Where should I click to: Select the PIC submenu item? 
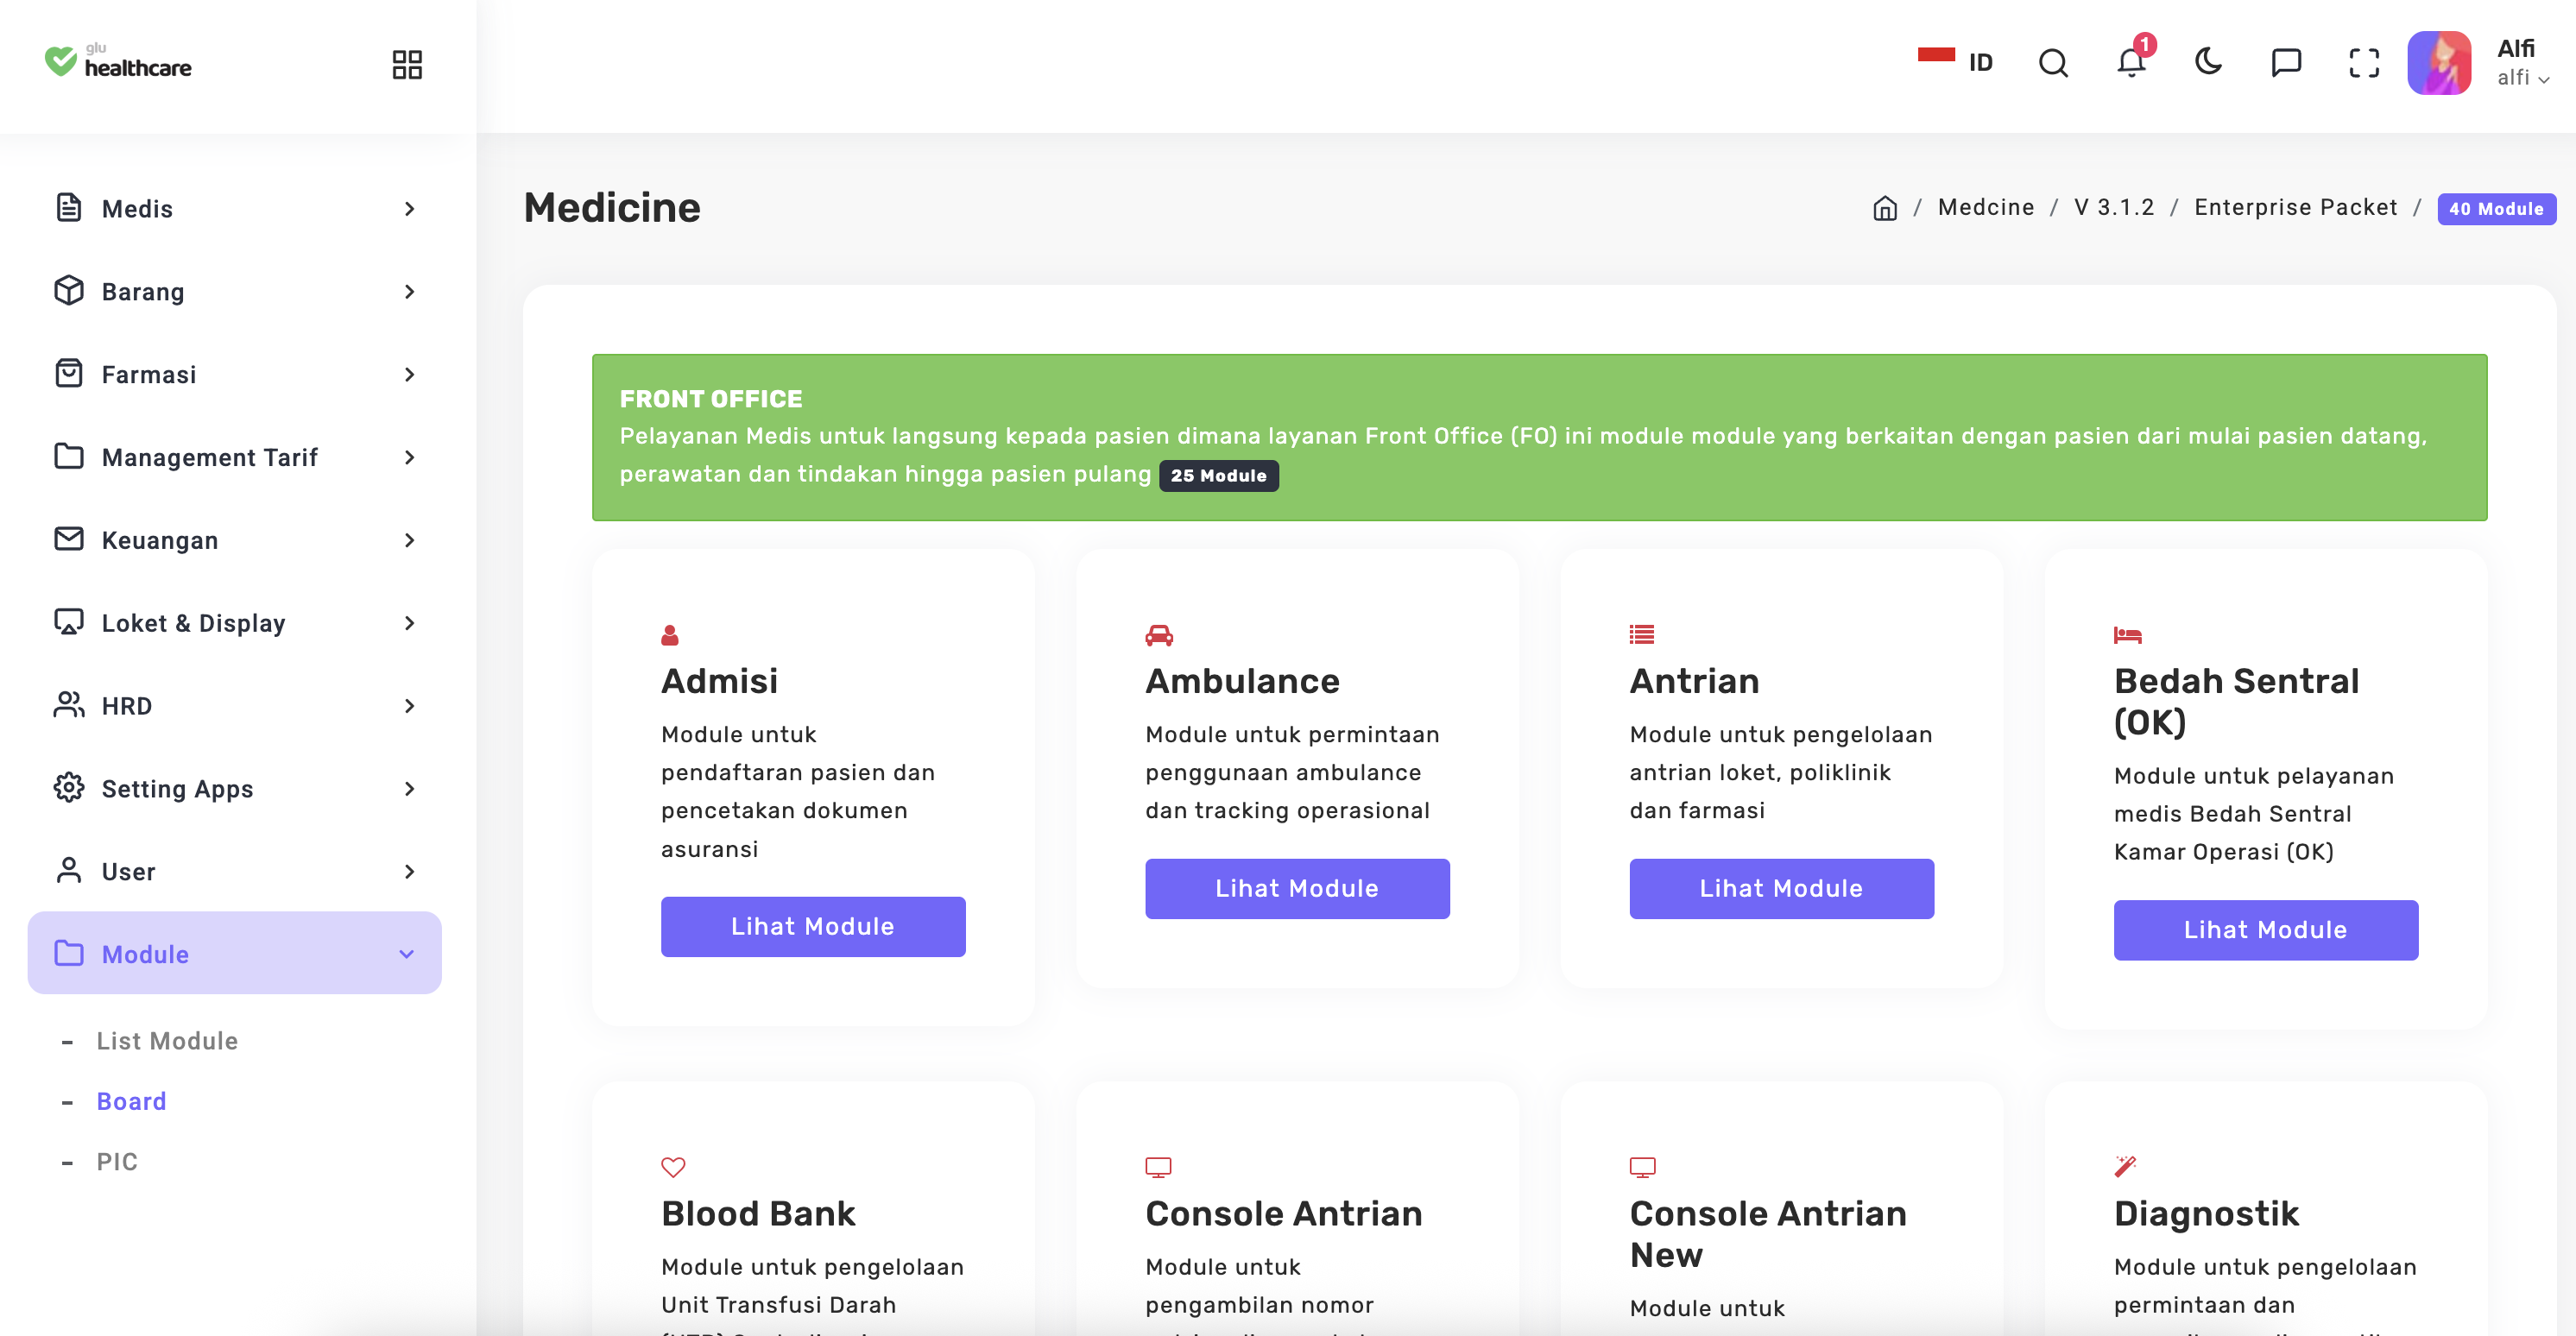117,1162
